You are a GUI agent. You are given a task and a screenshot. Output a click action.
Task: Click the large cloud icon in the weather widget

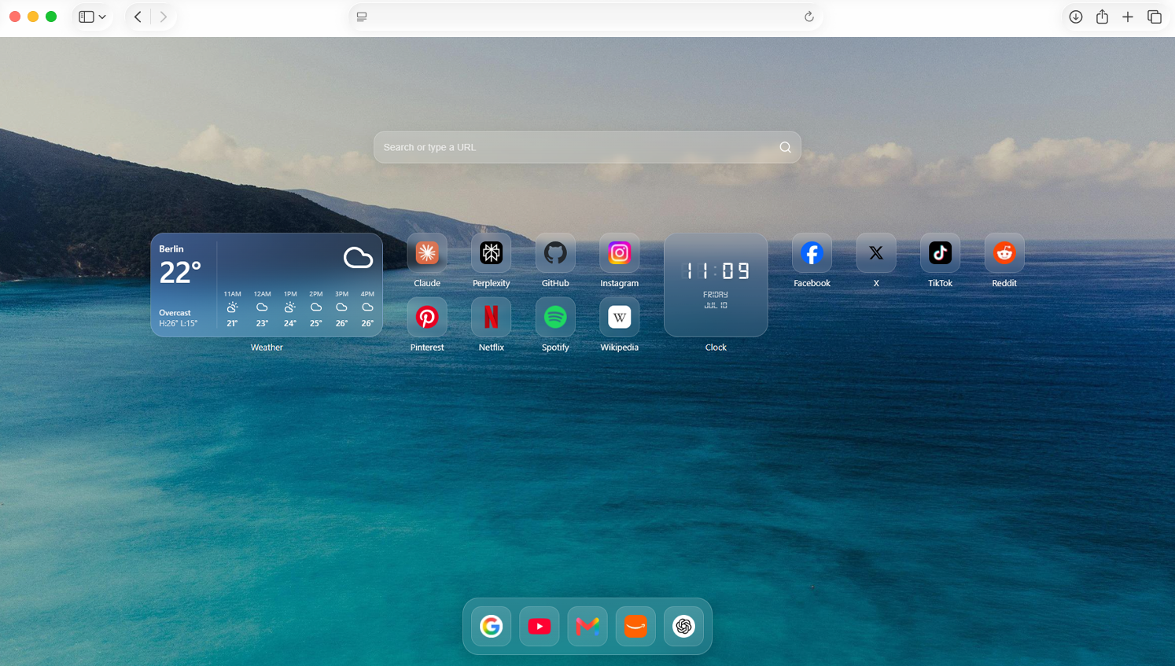pos(358,257)
